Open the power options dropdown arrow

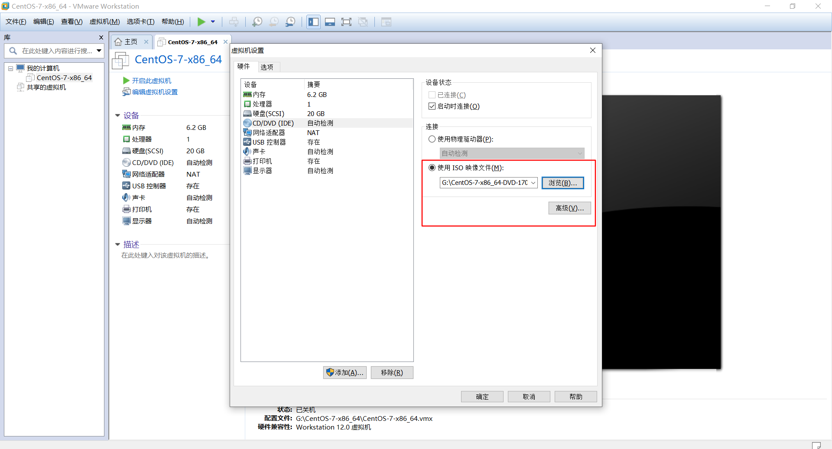pyautogui.click(x=213, y=22)
